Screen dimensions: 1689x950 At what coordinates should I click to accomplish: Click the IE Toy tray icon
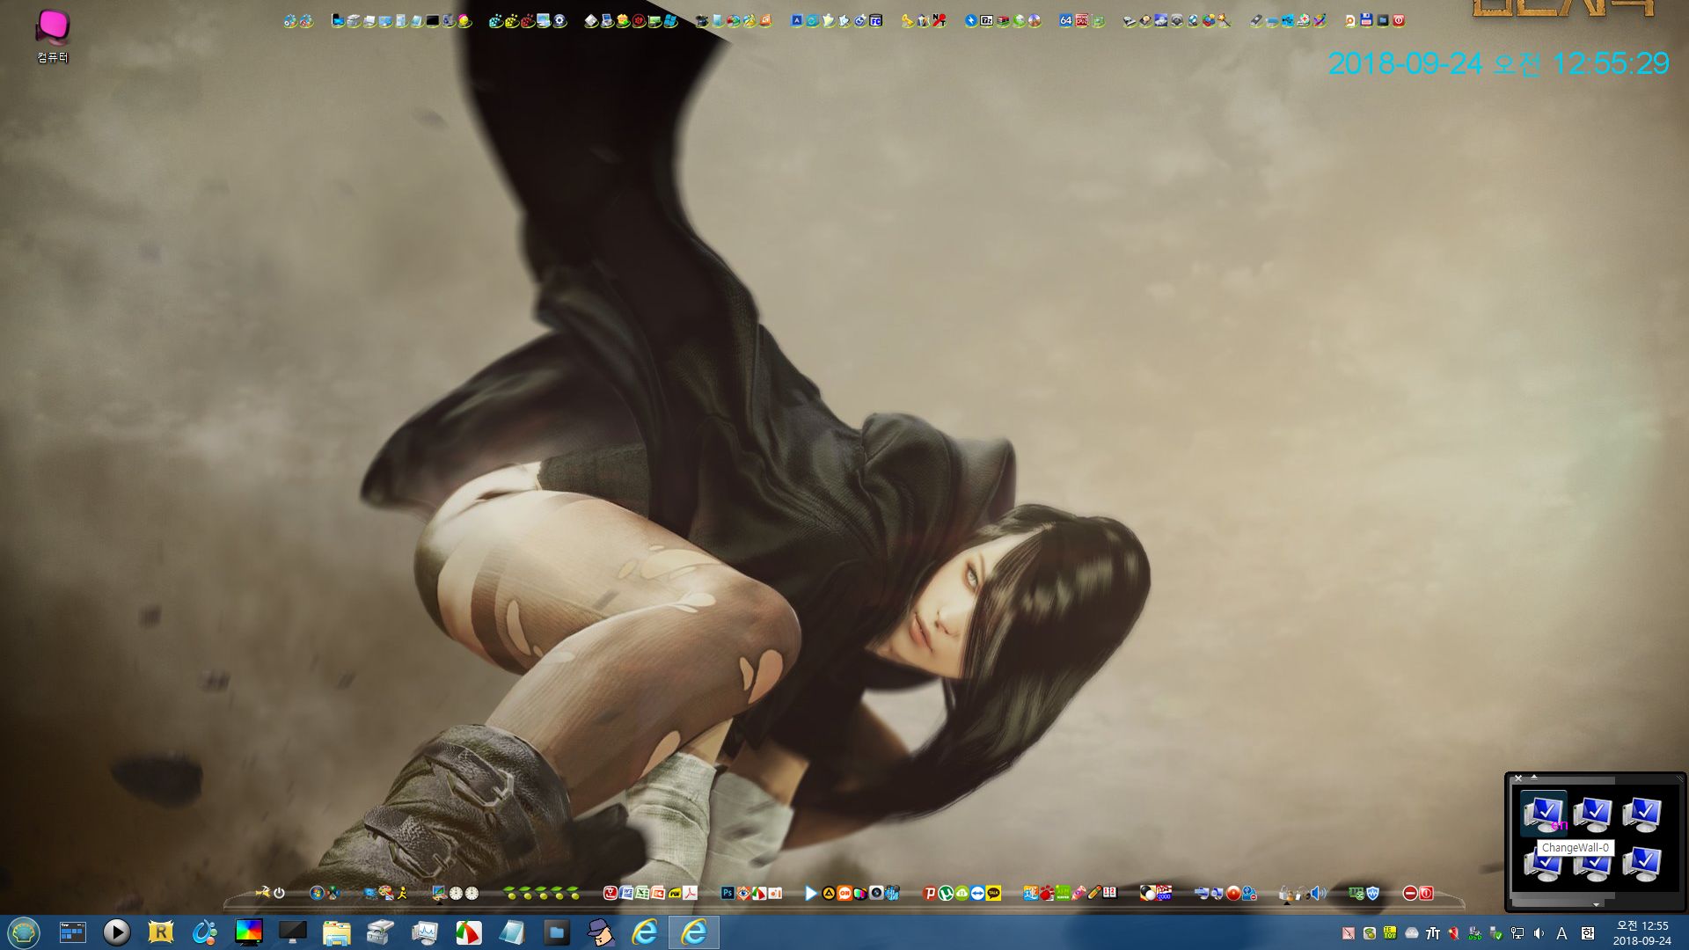pyautogui.click(x=1390, y=932)
